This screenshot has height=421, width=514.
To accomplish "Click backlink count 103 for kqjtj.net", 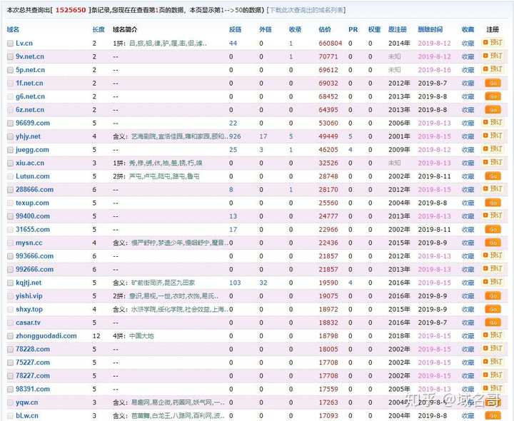I will pos(235,283).
